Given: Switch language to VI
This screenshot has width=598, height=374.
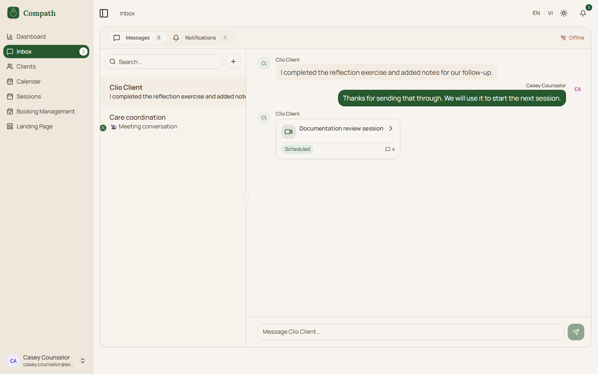Looking at the screenshot, I should pyautogui.click(x=550, y=13).
